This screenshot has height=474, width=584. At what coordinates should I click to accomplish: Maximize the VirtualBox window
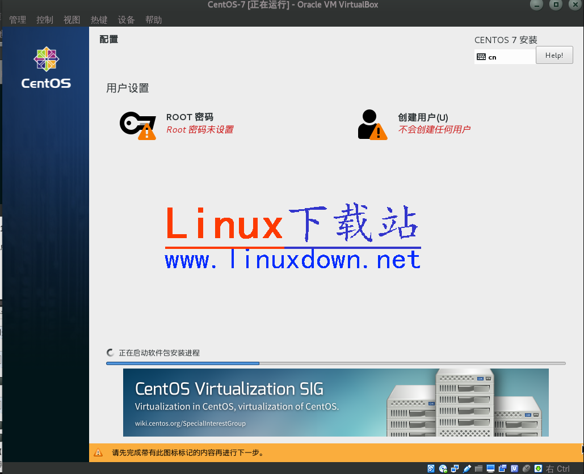pos(556,5)
